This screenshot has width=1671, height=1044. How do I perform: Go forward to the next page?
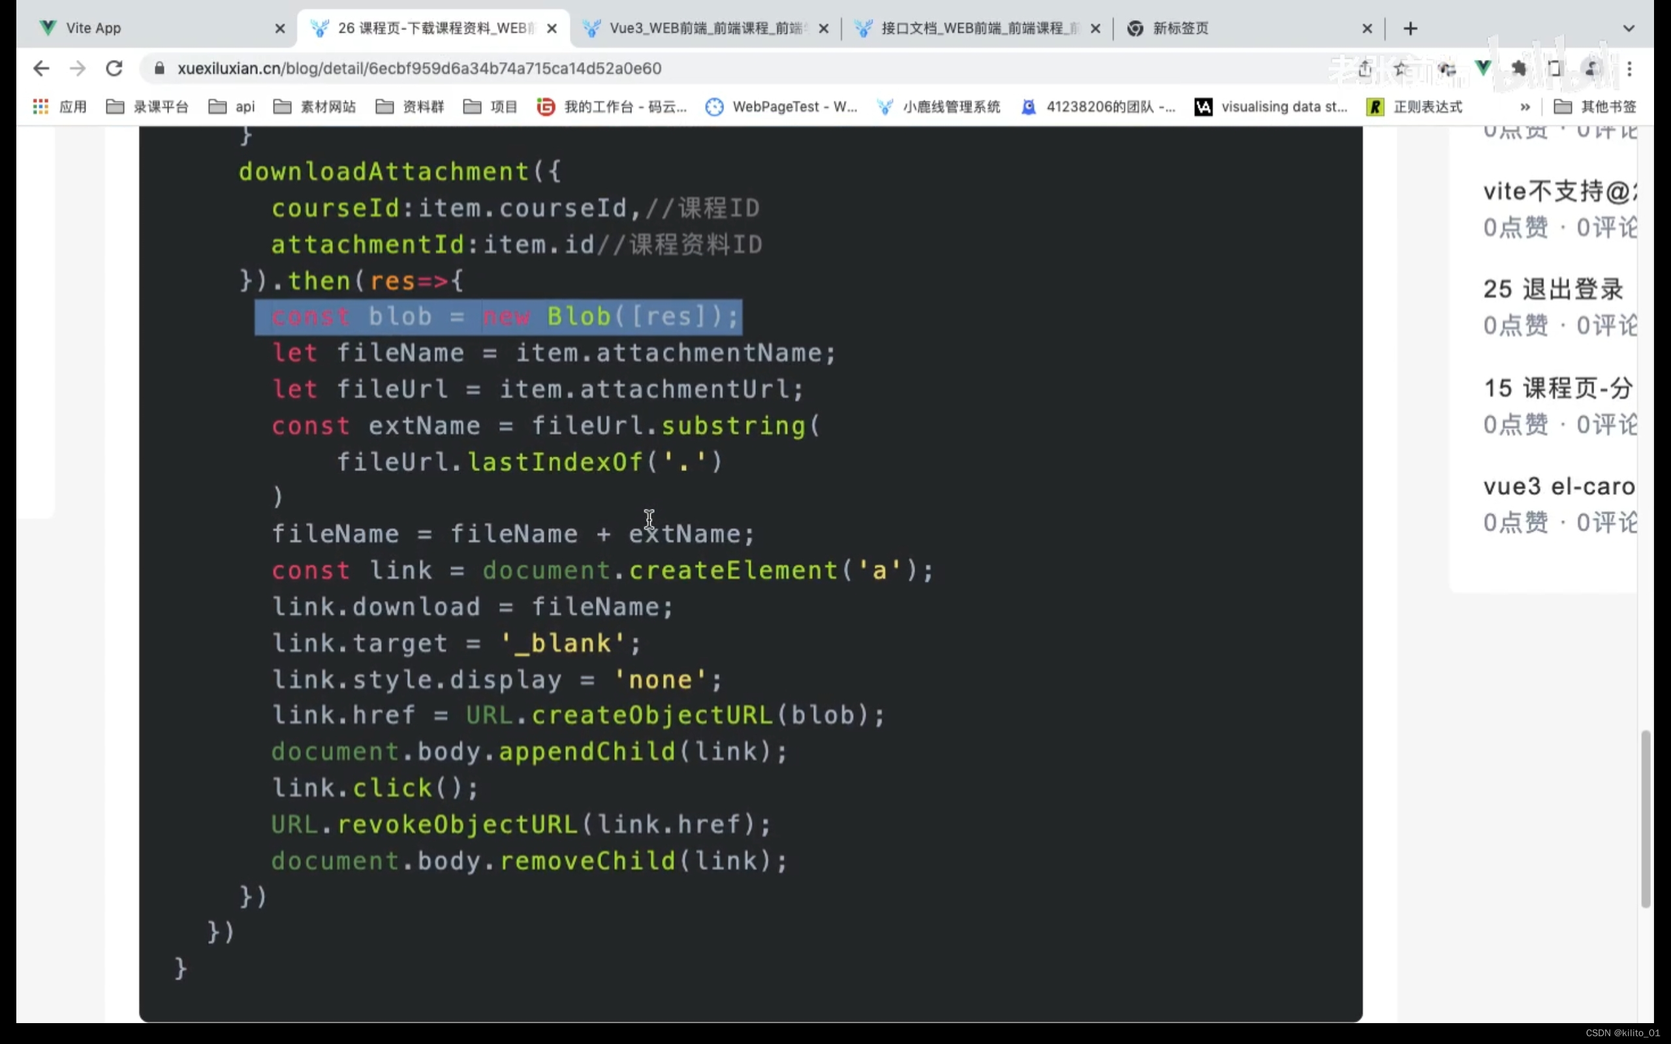[78, 69]
